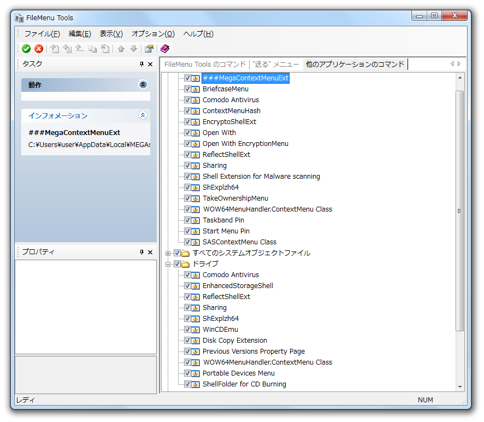This screenshot has height=422, width=484.
Task: Open the ヘルプ(H) menu
Action: click(198, 34)
